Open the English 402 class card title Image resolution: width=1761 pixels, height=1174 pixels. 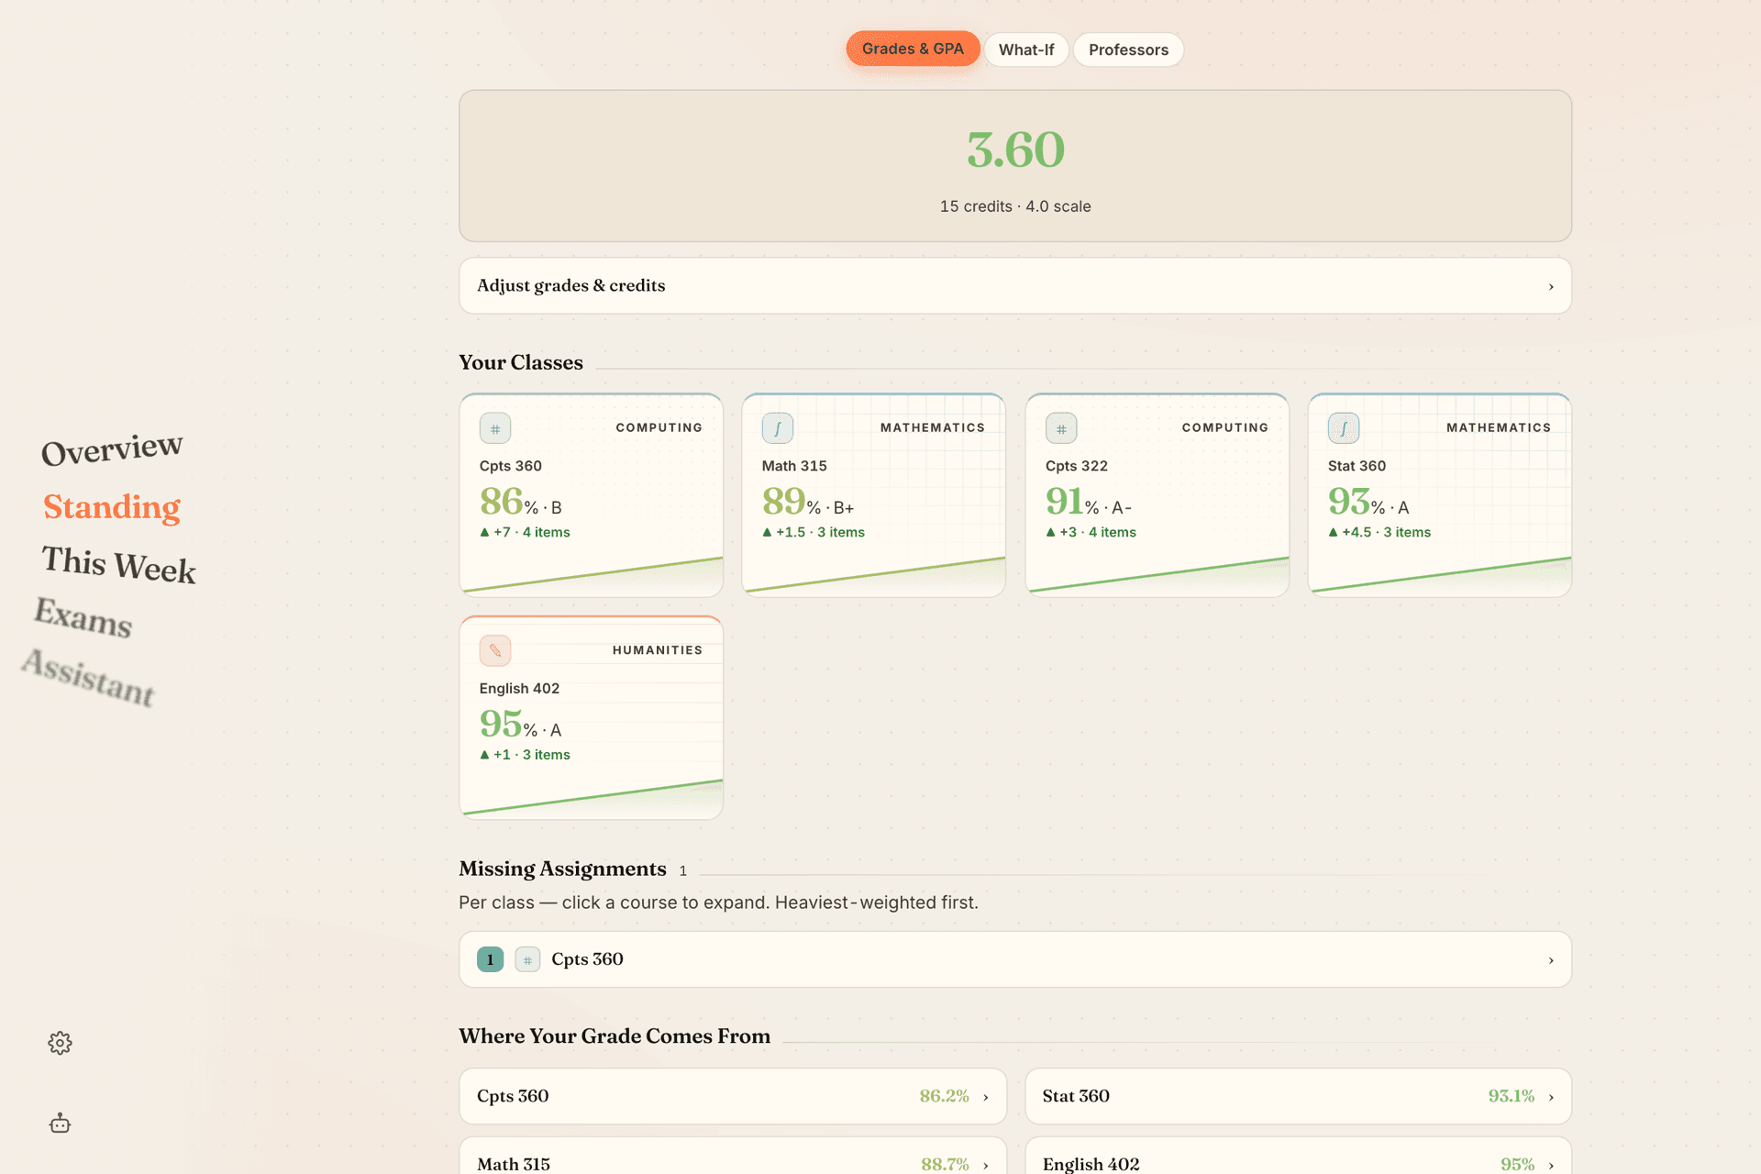coord(519,688)
